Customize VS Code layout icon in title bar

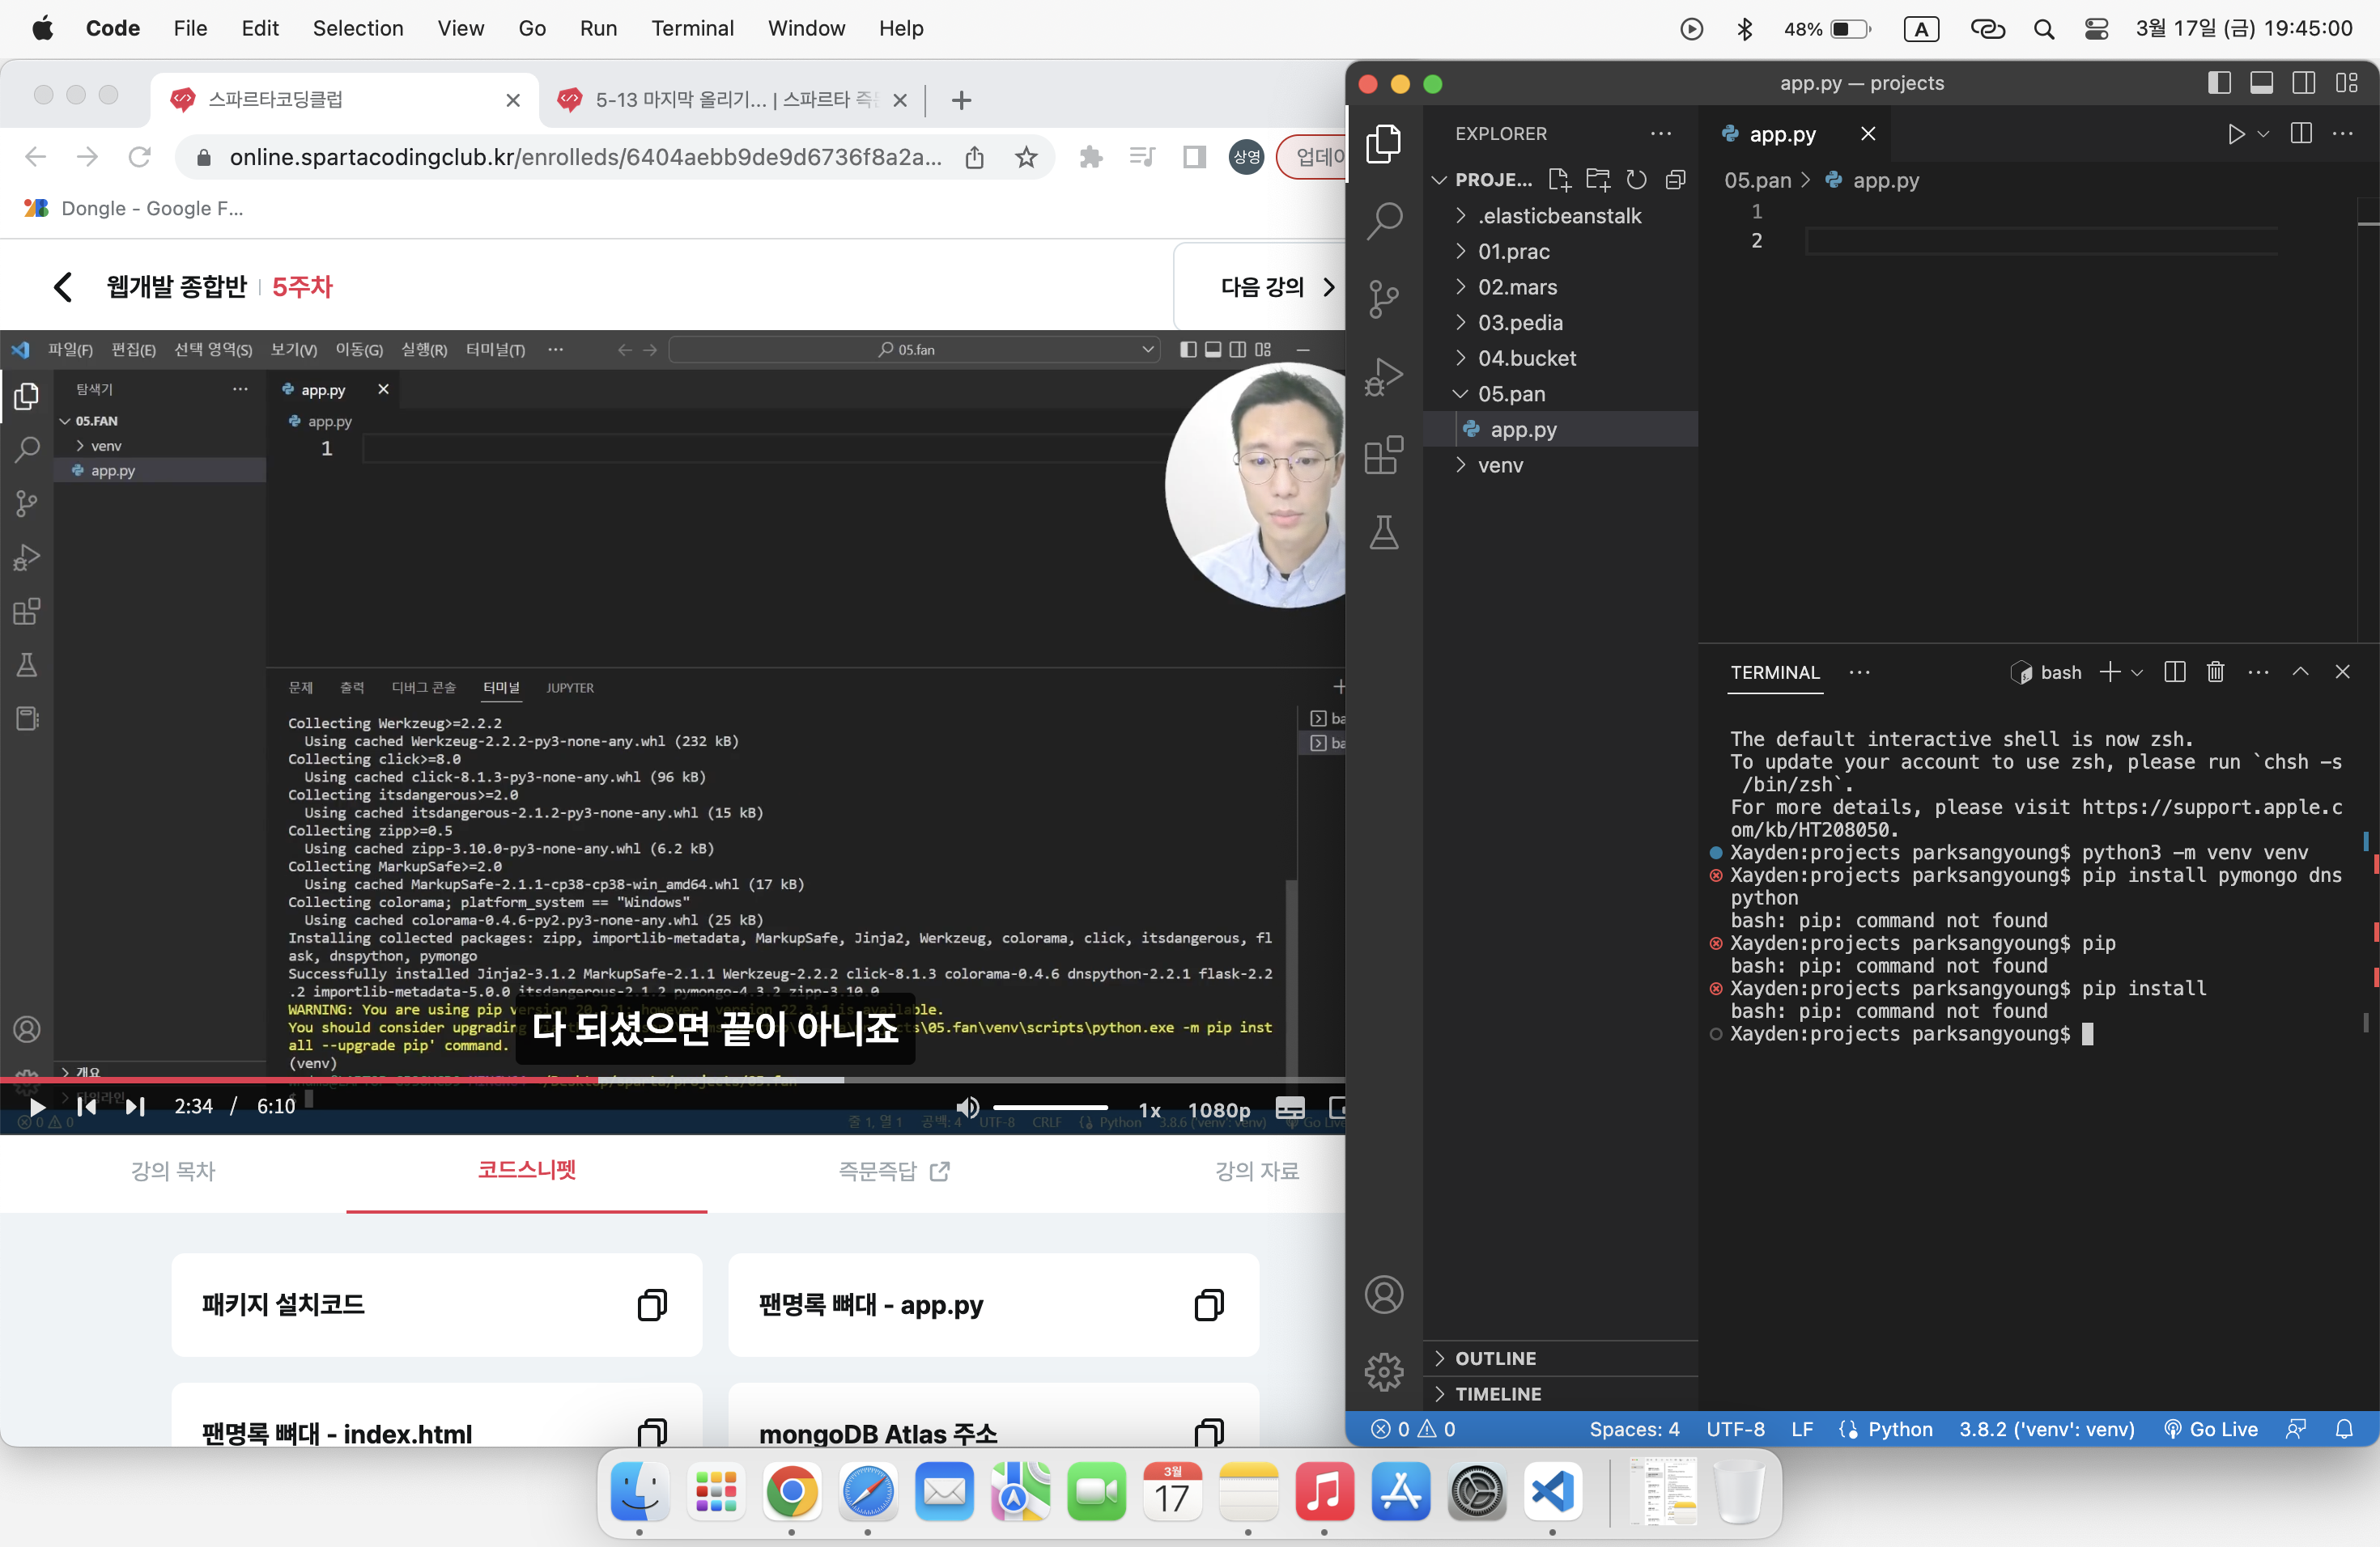2346,83
